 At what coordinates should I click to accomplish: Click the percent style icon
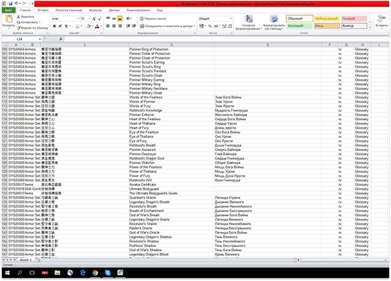point(210,26)
